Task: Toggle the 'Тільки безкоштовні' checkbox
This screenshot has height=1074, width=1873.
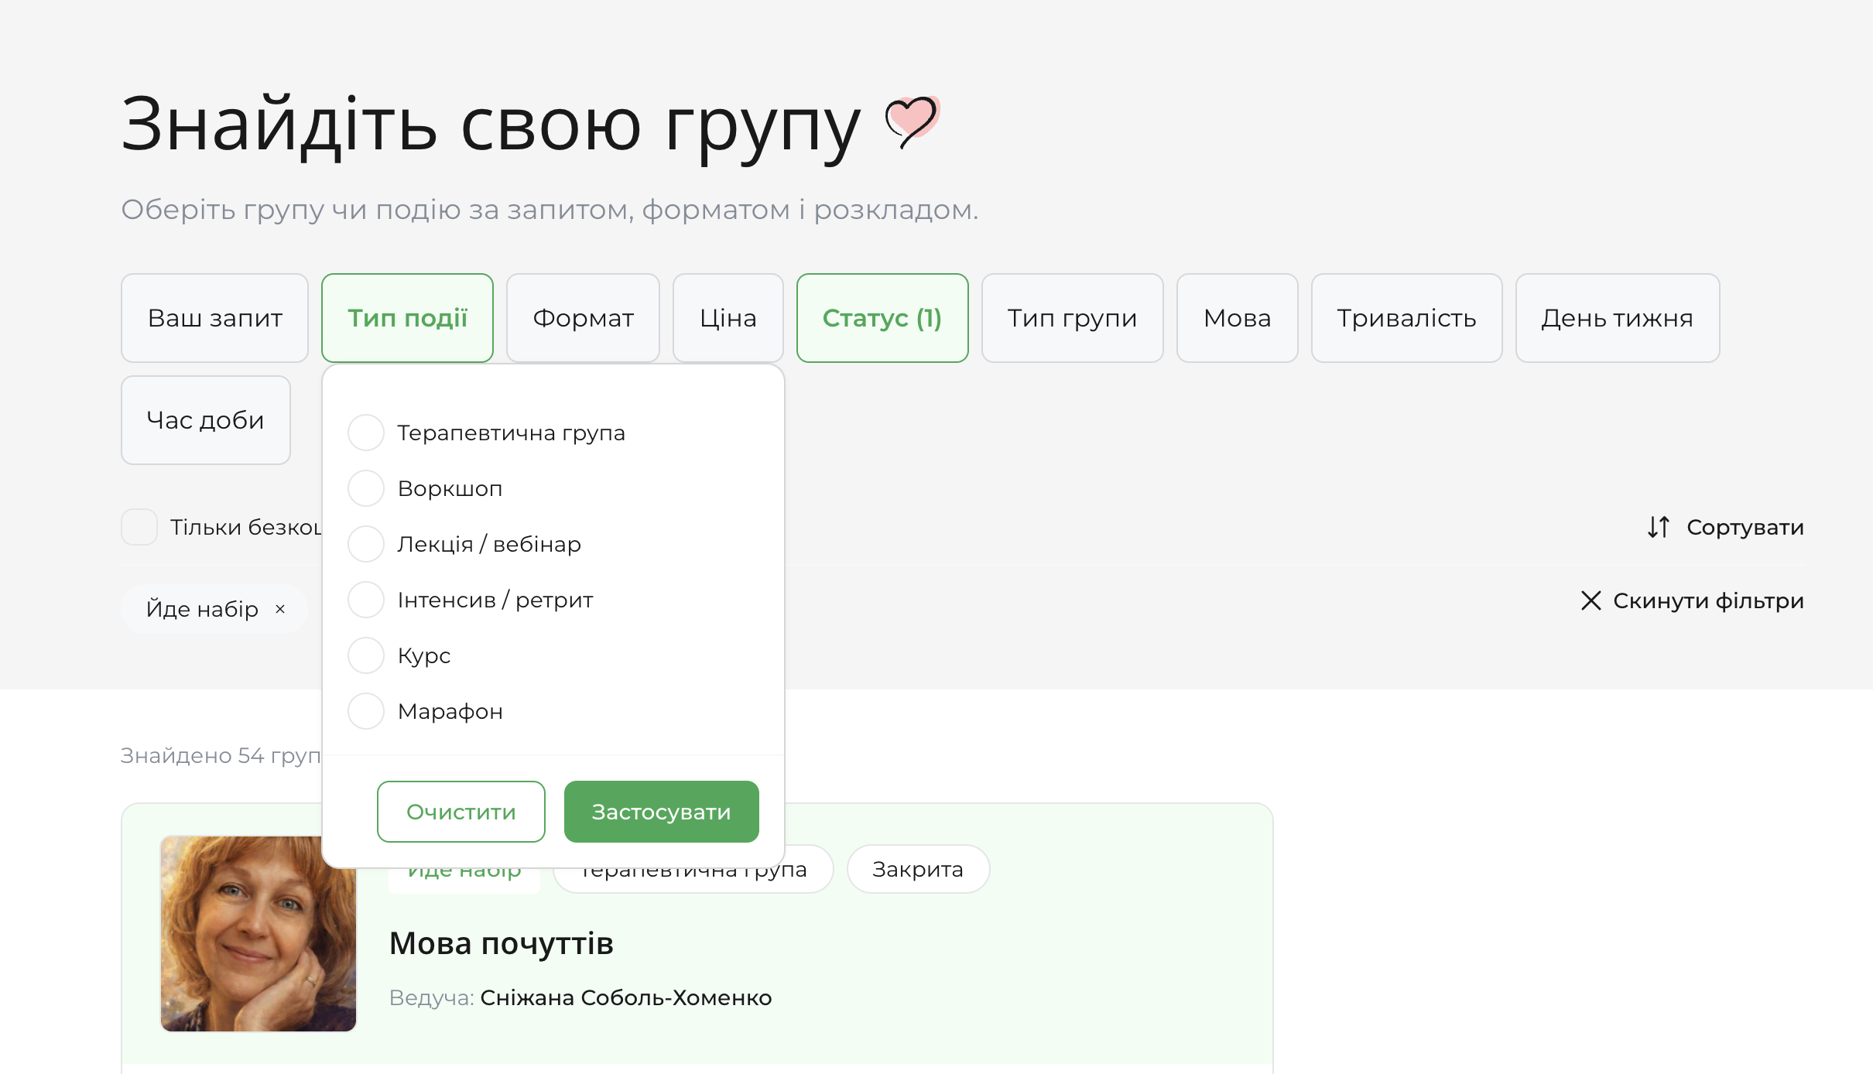Action: (139, 527)
